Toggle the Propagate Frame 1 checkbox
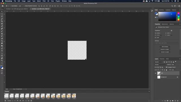The image size is (181, 102). (167, 67)
